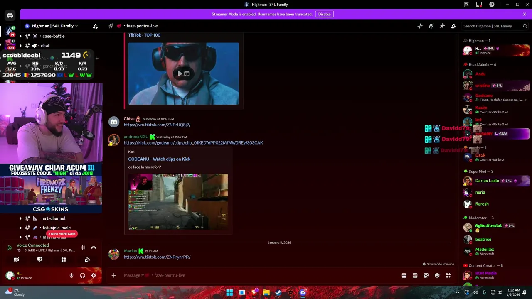This screenshot has width=532, height=299.
Task: Open the Quests flag icon in title bar
Action: [x=466, y=5]
